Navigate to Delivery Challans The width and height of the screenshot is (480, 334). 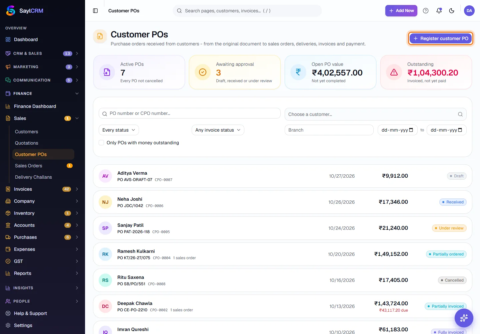click(x=43, y=177)
